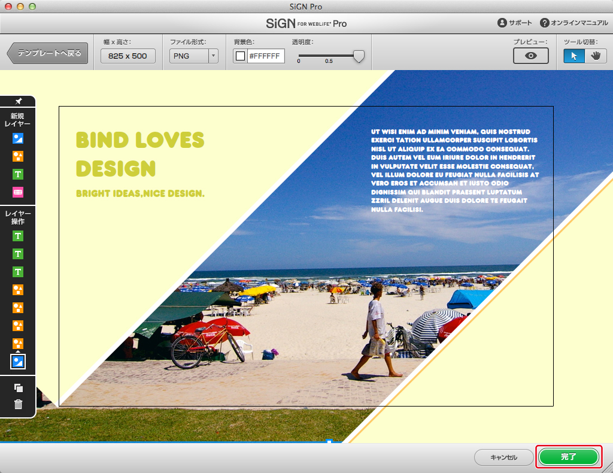Switch to the arrow selection tool
The height and width of the screenshot is (473, 613).
(574, 56)
